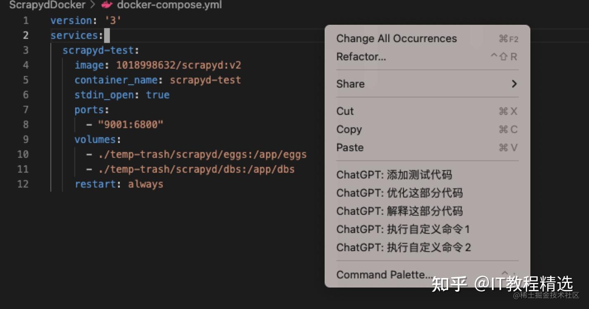Click ScrapydDocker breadcrumb folder
The height and width of the screenshot is (309, 589).
47,5
